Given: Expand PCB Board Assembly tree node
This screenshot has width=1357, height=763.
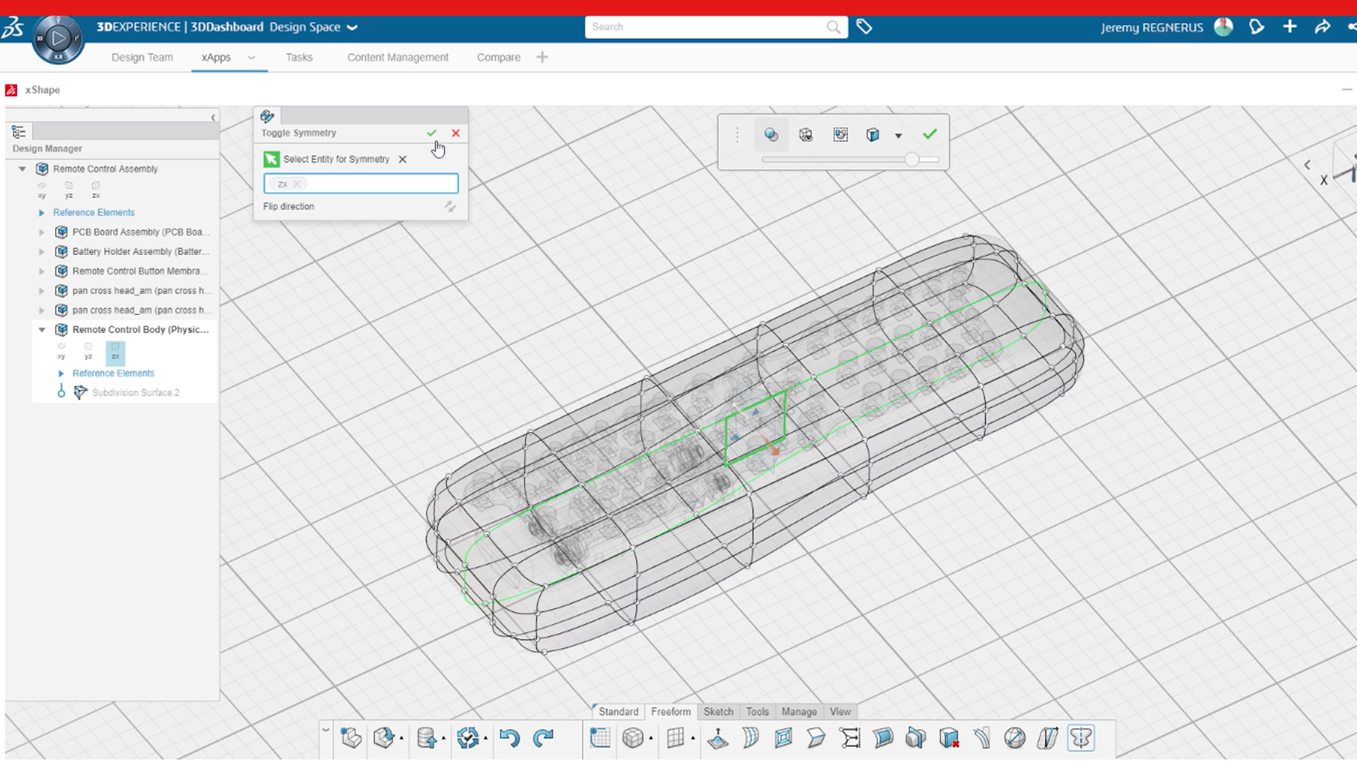Looking at the screenshot, I should pos(42,232).
